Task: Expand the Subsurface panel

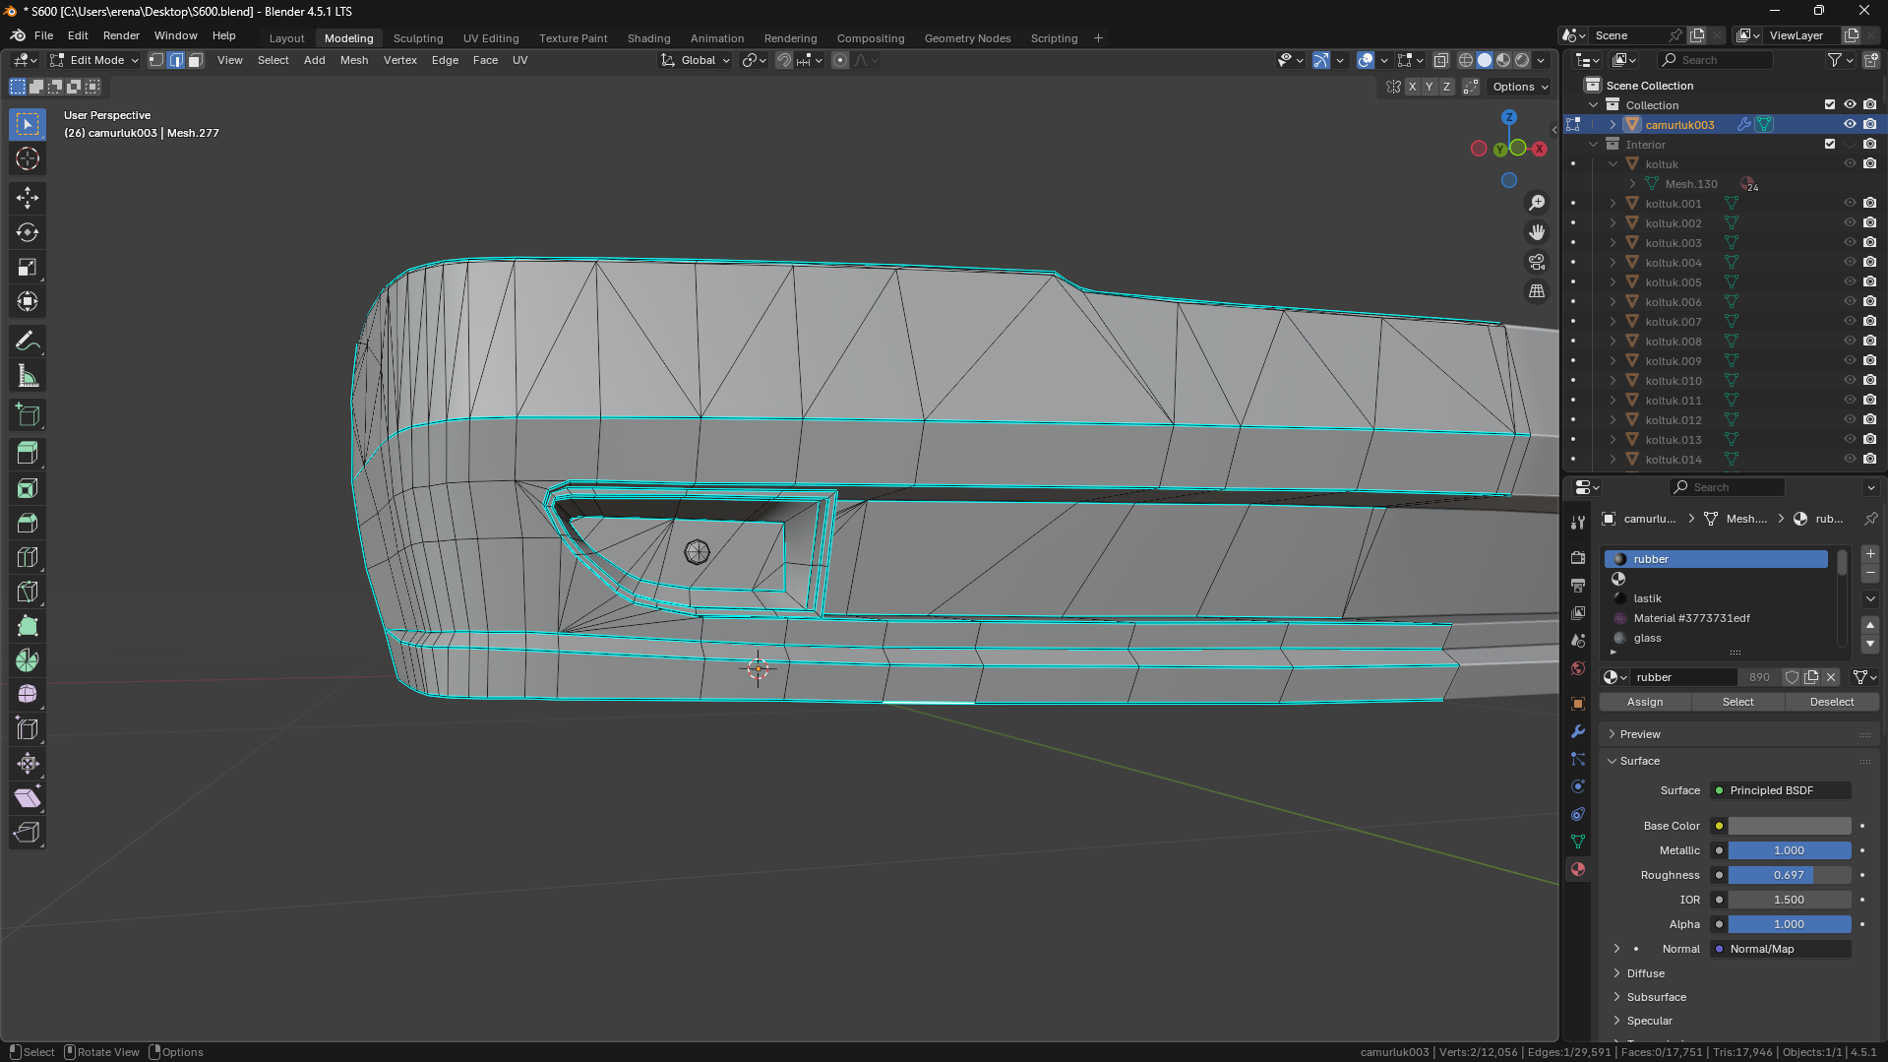Action: click(1656, 997)
